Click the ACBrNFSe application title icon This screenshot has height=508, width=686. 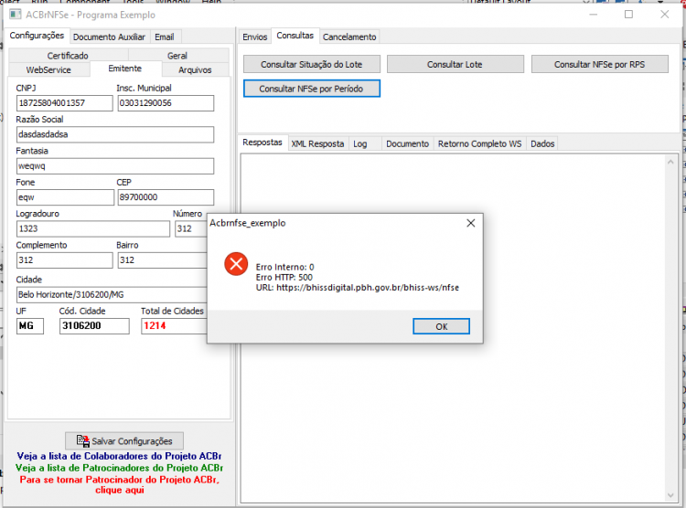[16, 15]
